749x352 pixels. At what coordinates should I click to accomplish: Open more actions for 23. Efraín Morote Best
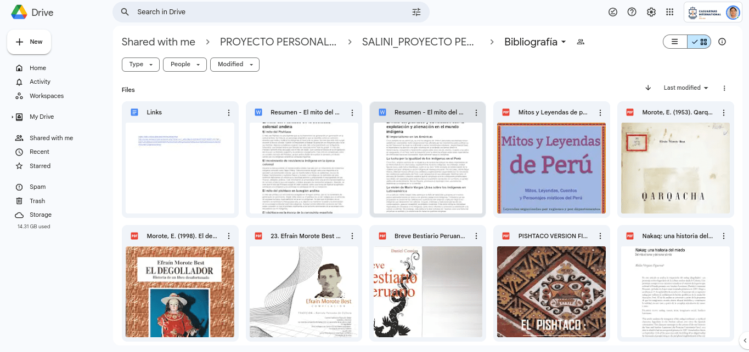[x=352, y=236]
